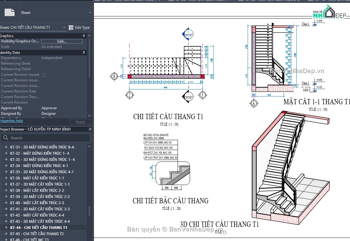Screen dimensions: 350x241
Task: Select the note XAY GACH TAO BAC MAC 100
Action: coord(158,148)
